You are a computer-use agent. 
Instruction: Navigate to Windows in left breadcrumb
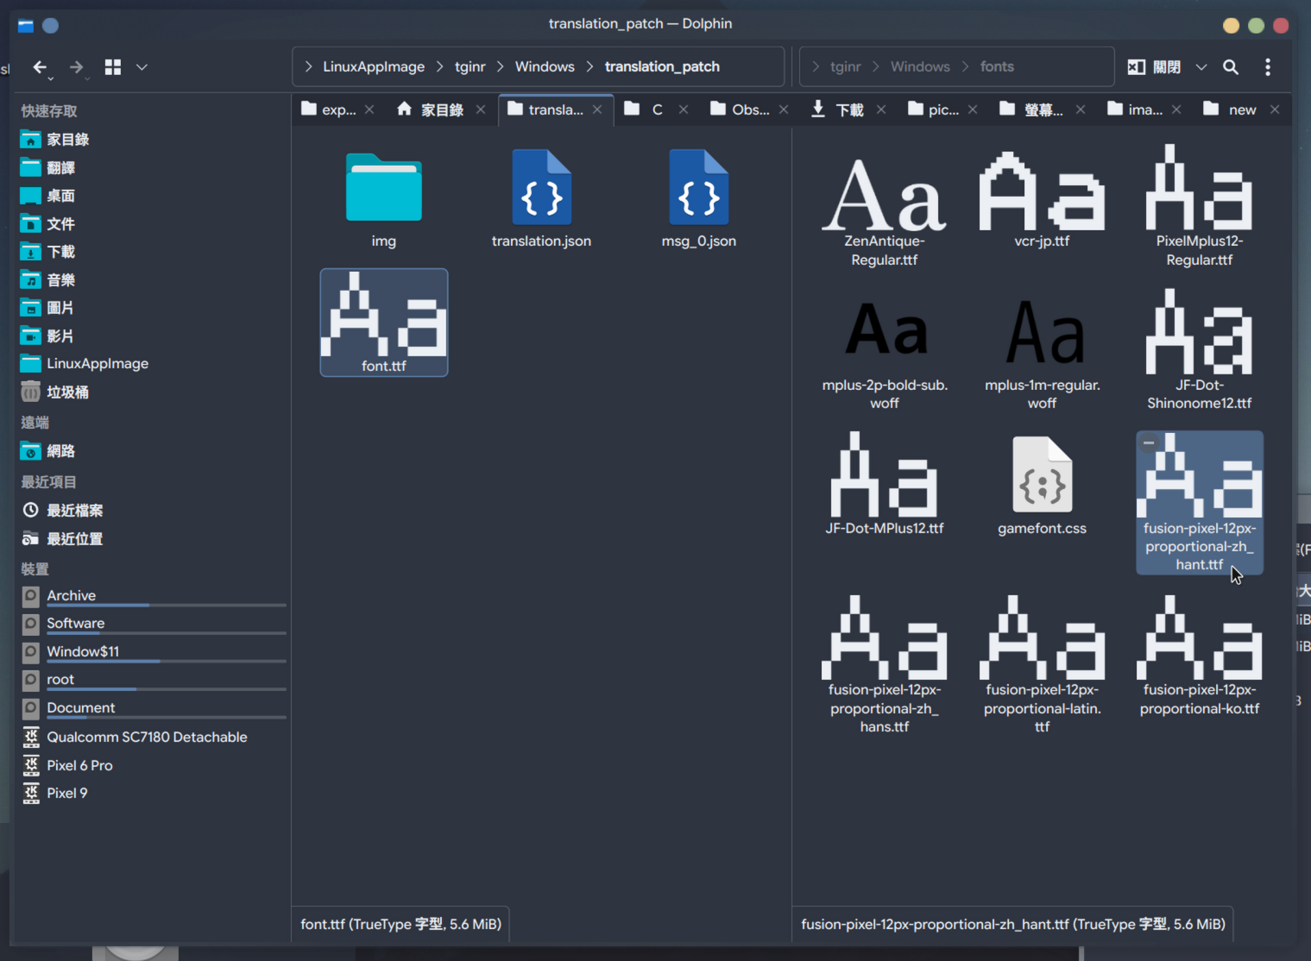[x=545, y=66]
